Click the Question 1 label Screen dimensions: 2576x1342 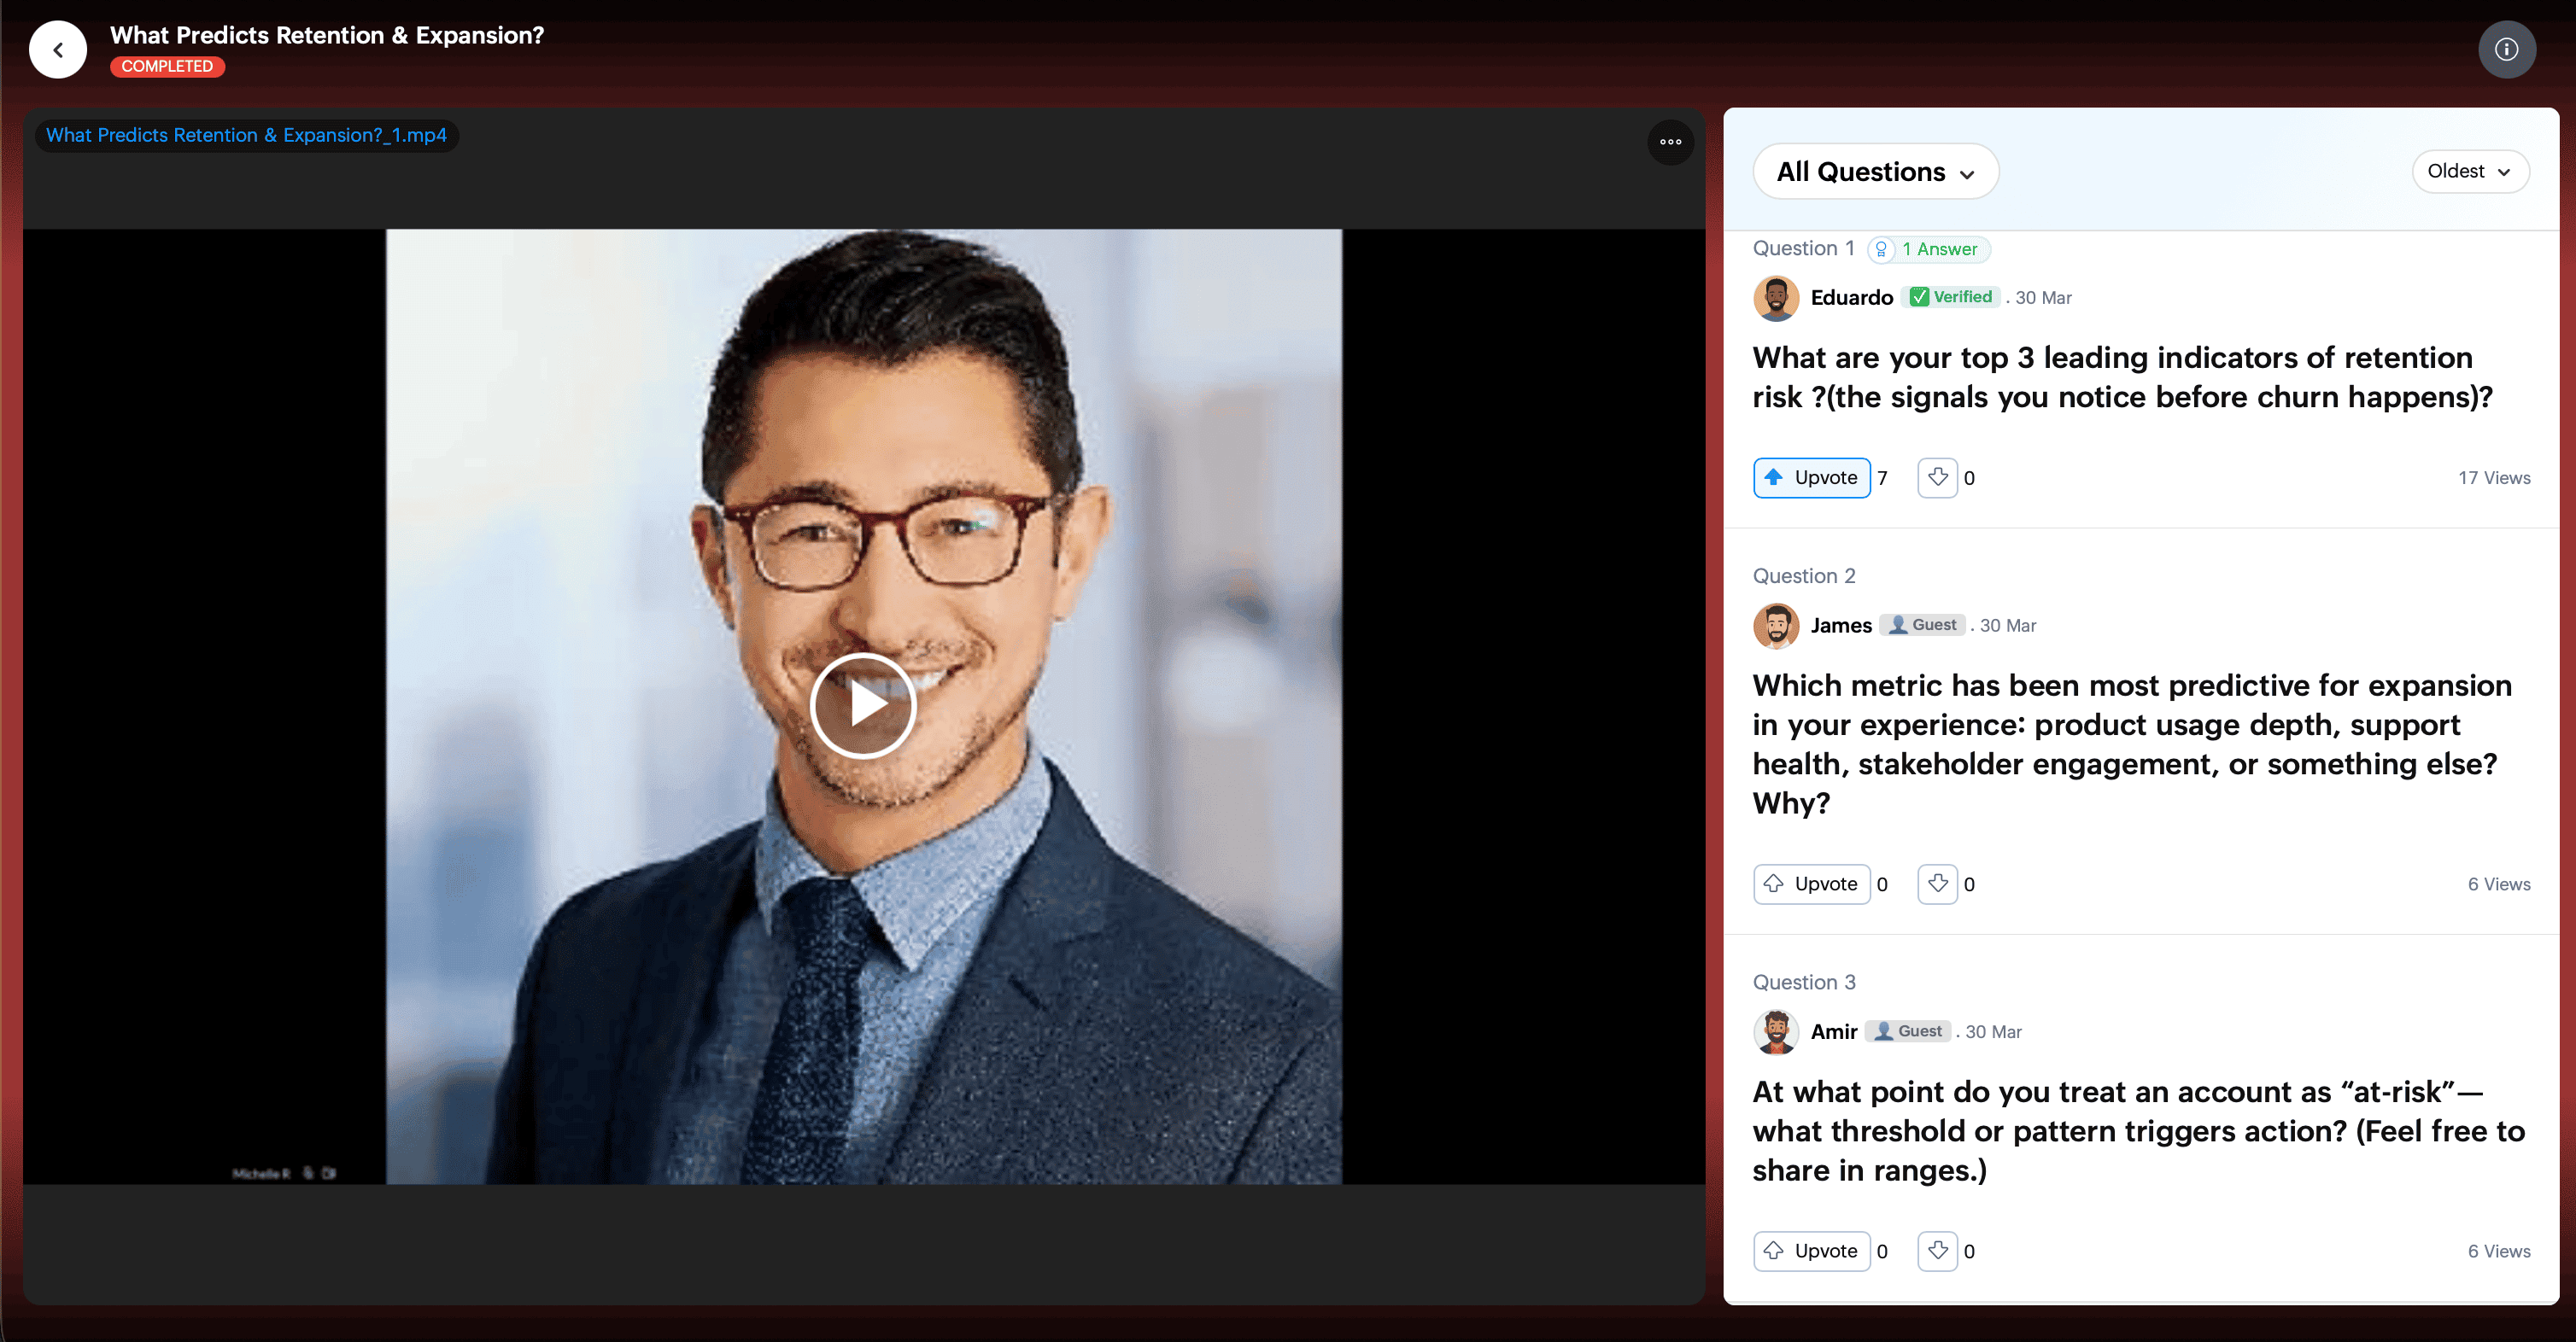1804,248
